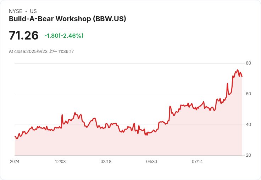Click the 2024 x-axis date label
This screenshot has width=261, height=180.
click(x=15, y=161)
